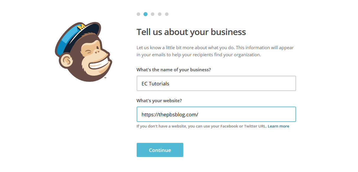Click the trademark symbol beside the mascot

tap(105, 78)
